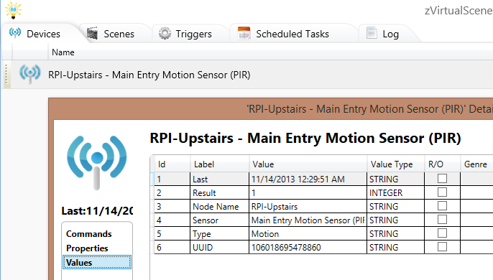Screen dimensions: 493x280
Task: Select Commands in the details list
Action: tap(89, 234)
